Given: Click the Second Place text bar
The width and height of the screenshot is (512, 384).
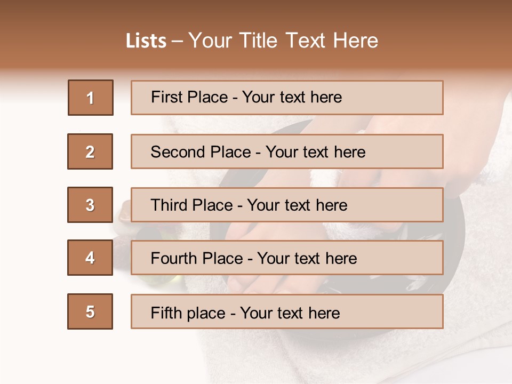Looking at the screenshot, I should pyautogui.click(x=287, y=151).
